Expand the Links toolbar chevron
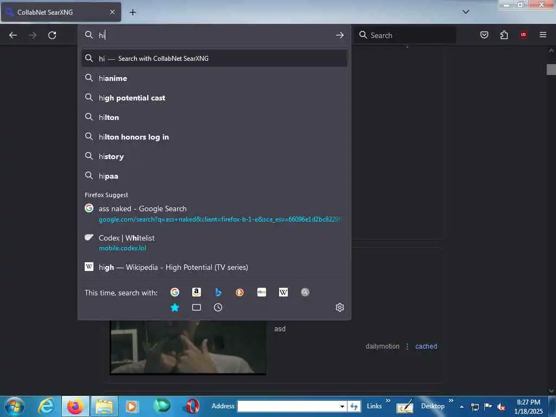This screenshot has height=417, width=556. click(x=388, y=401)
